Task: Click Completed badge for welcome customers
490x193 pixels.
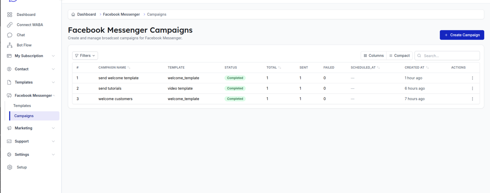Action: [235, 99]
